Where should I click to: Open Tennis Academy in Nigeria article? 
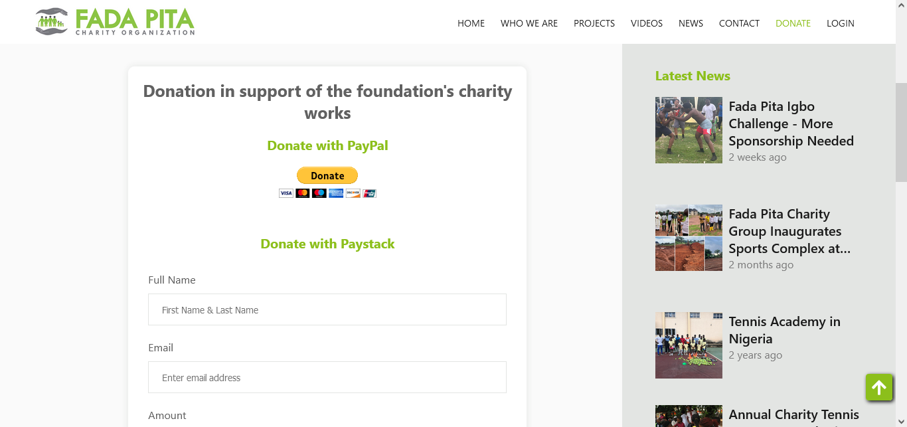(784, 330)
